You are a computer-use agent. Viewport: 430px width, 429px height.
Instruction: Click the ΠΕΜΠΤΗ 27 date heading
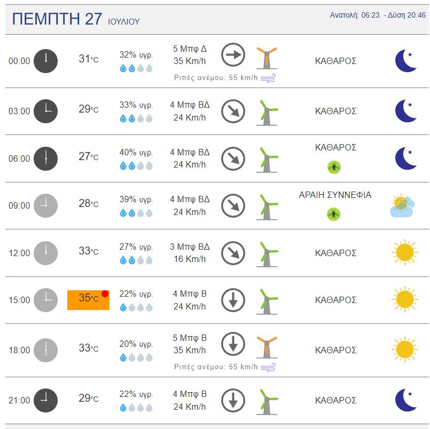click(57, 19)
